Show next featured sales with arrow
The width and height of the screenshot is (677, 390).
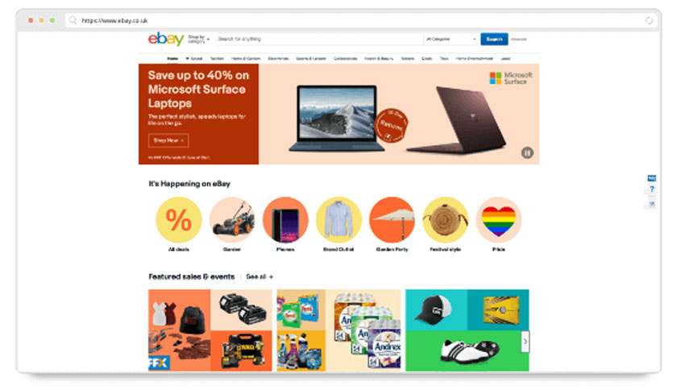point(525,342)
